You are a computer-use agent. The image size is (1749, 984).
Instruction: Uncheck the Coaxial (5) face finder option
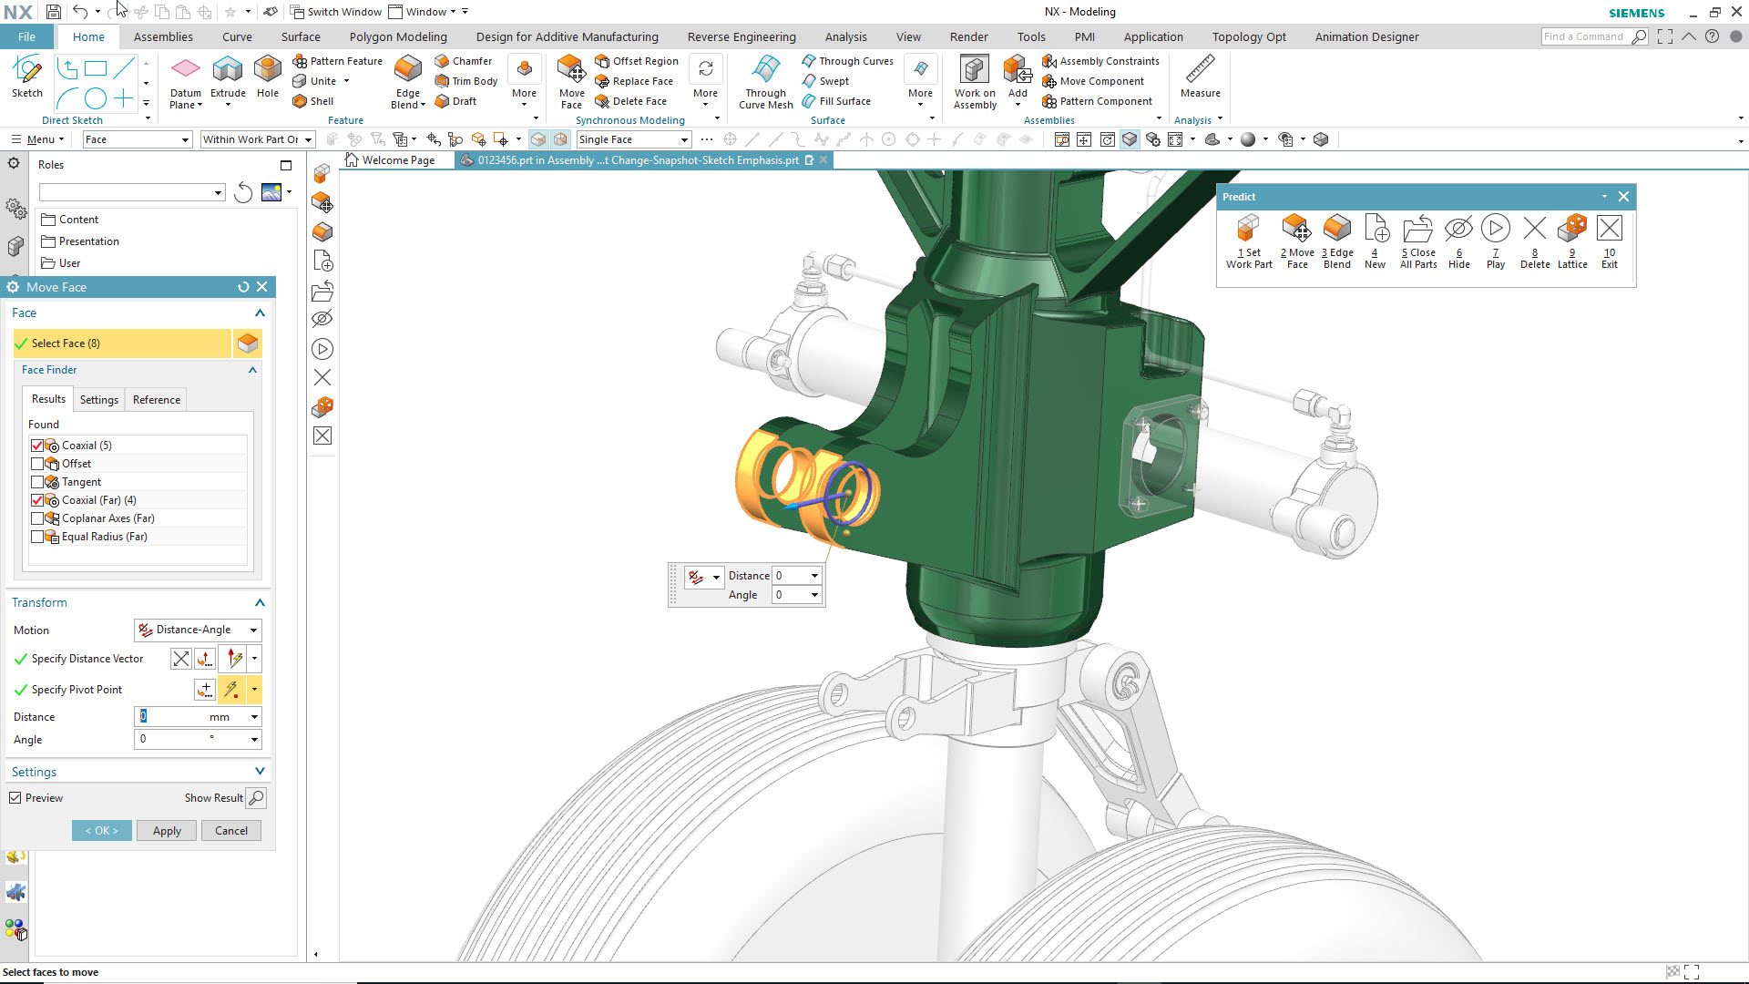click(x=37, y=446)
